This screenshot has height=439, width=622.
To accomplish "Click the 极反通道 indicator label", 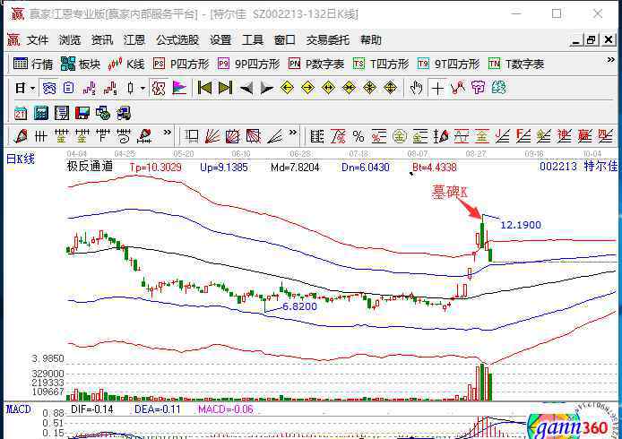I will click(x=90, y=166).
